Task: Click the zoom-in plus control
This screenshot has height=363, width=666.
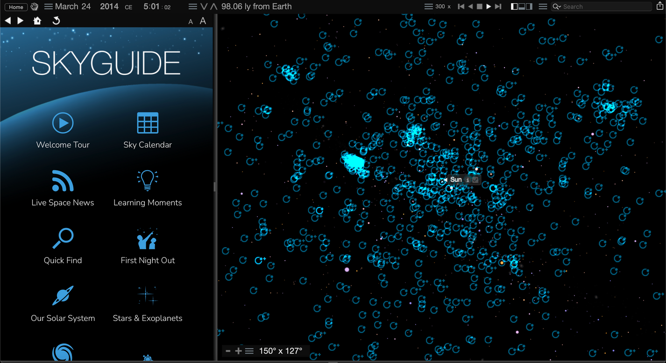Action: click(238, 350)
